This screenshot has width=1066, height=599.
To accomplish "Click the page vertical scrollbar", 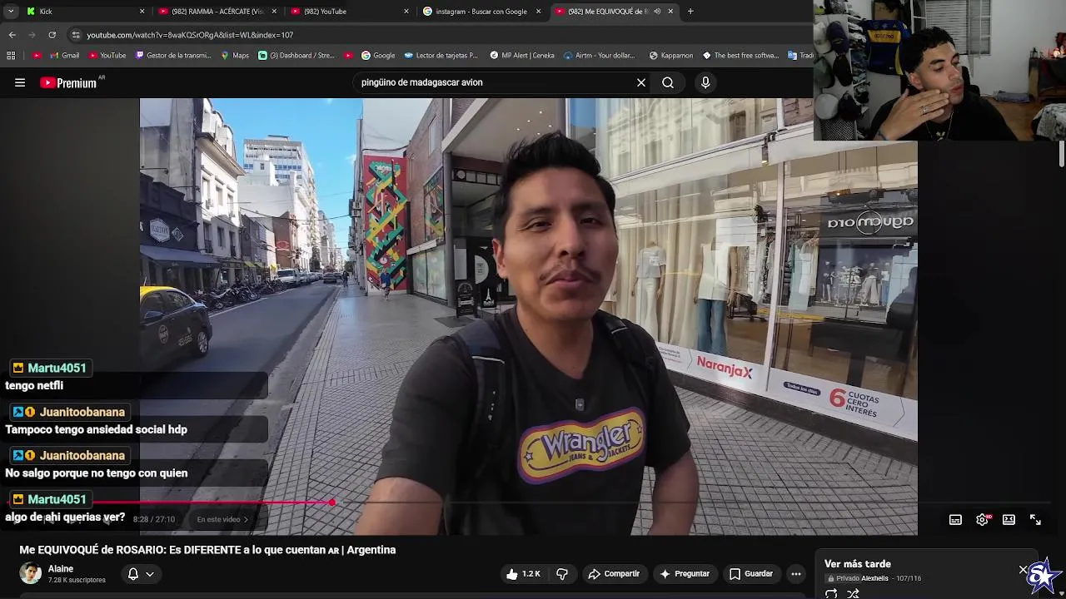I will coord(1062,154).
